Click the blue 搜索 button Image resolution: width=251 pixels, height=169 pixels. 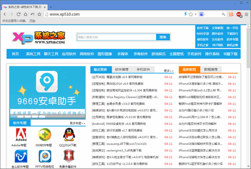tap(163, 37)
